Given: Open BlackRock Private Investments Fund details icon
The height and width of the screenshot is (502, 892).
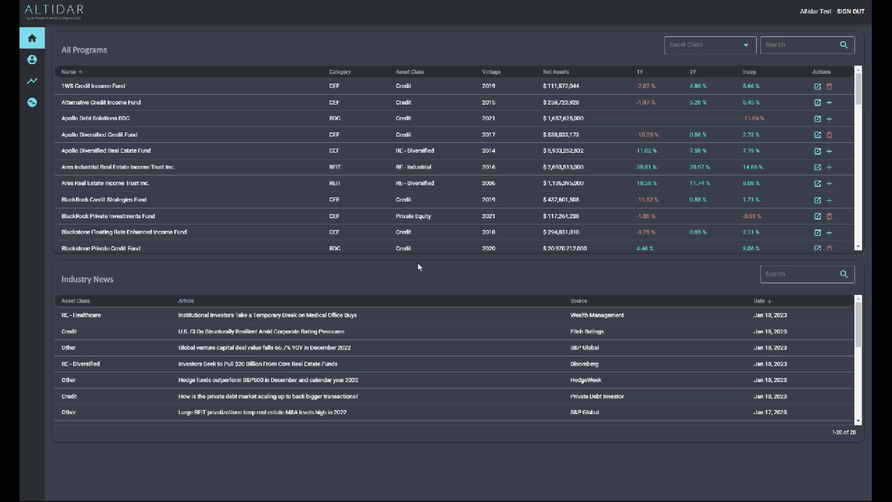Looking at the screenshot, I should [x=817, y=216].
